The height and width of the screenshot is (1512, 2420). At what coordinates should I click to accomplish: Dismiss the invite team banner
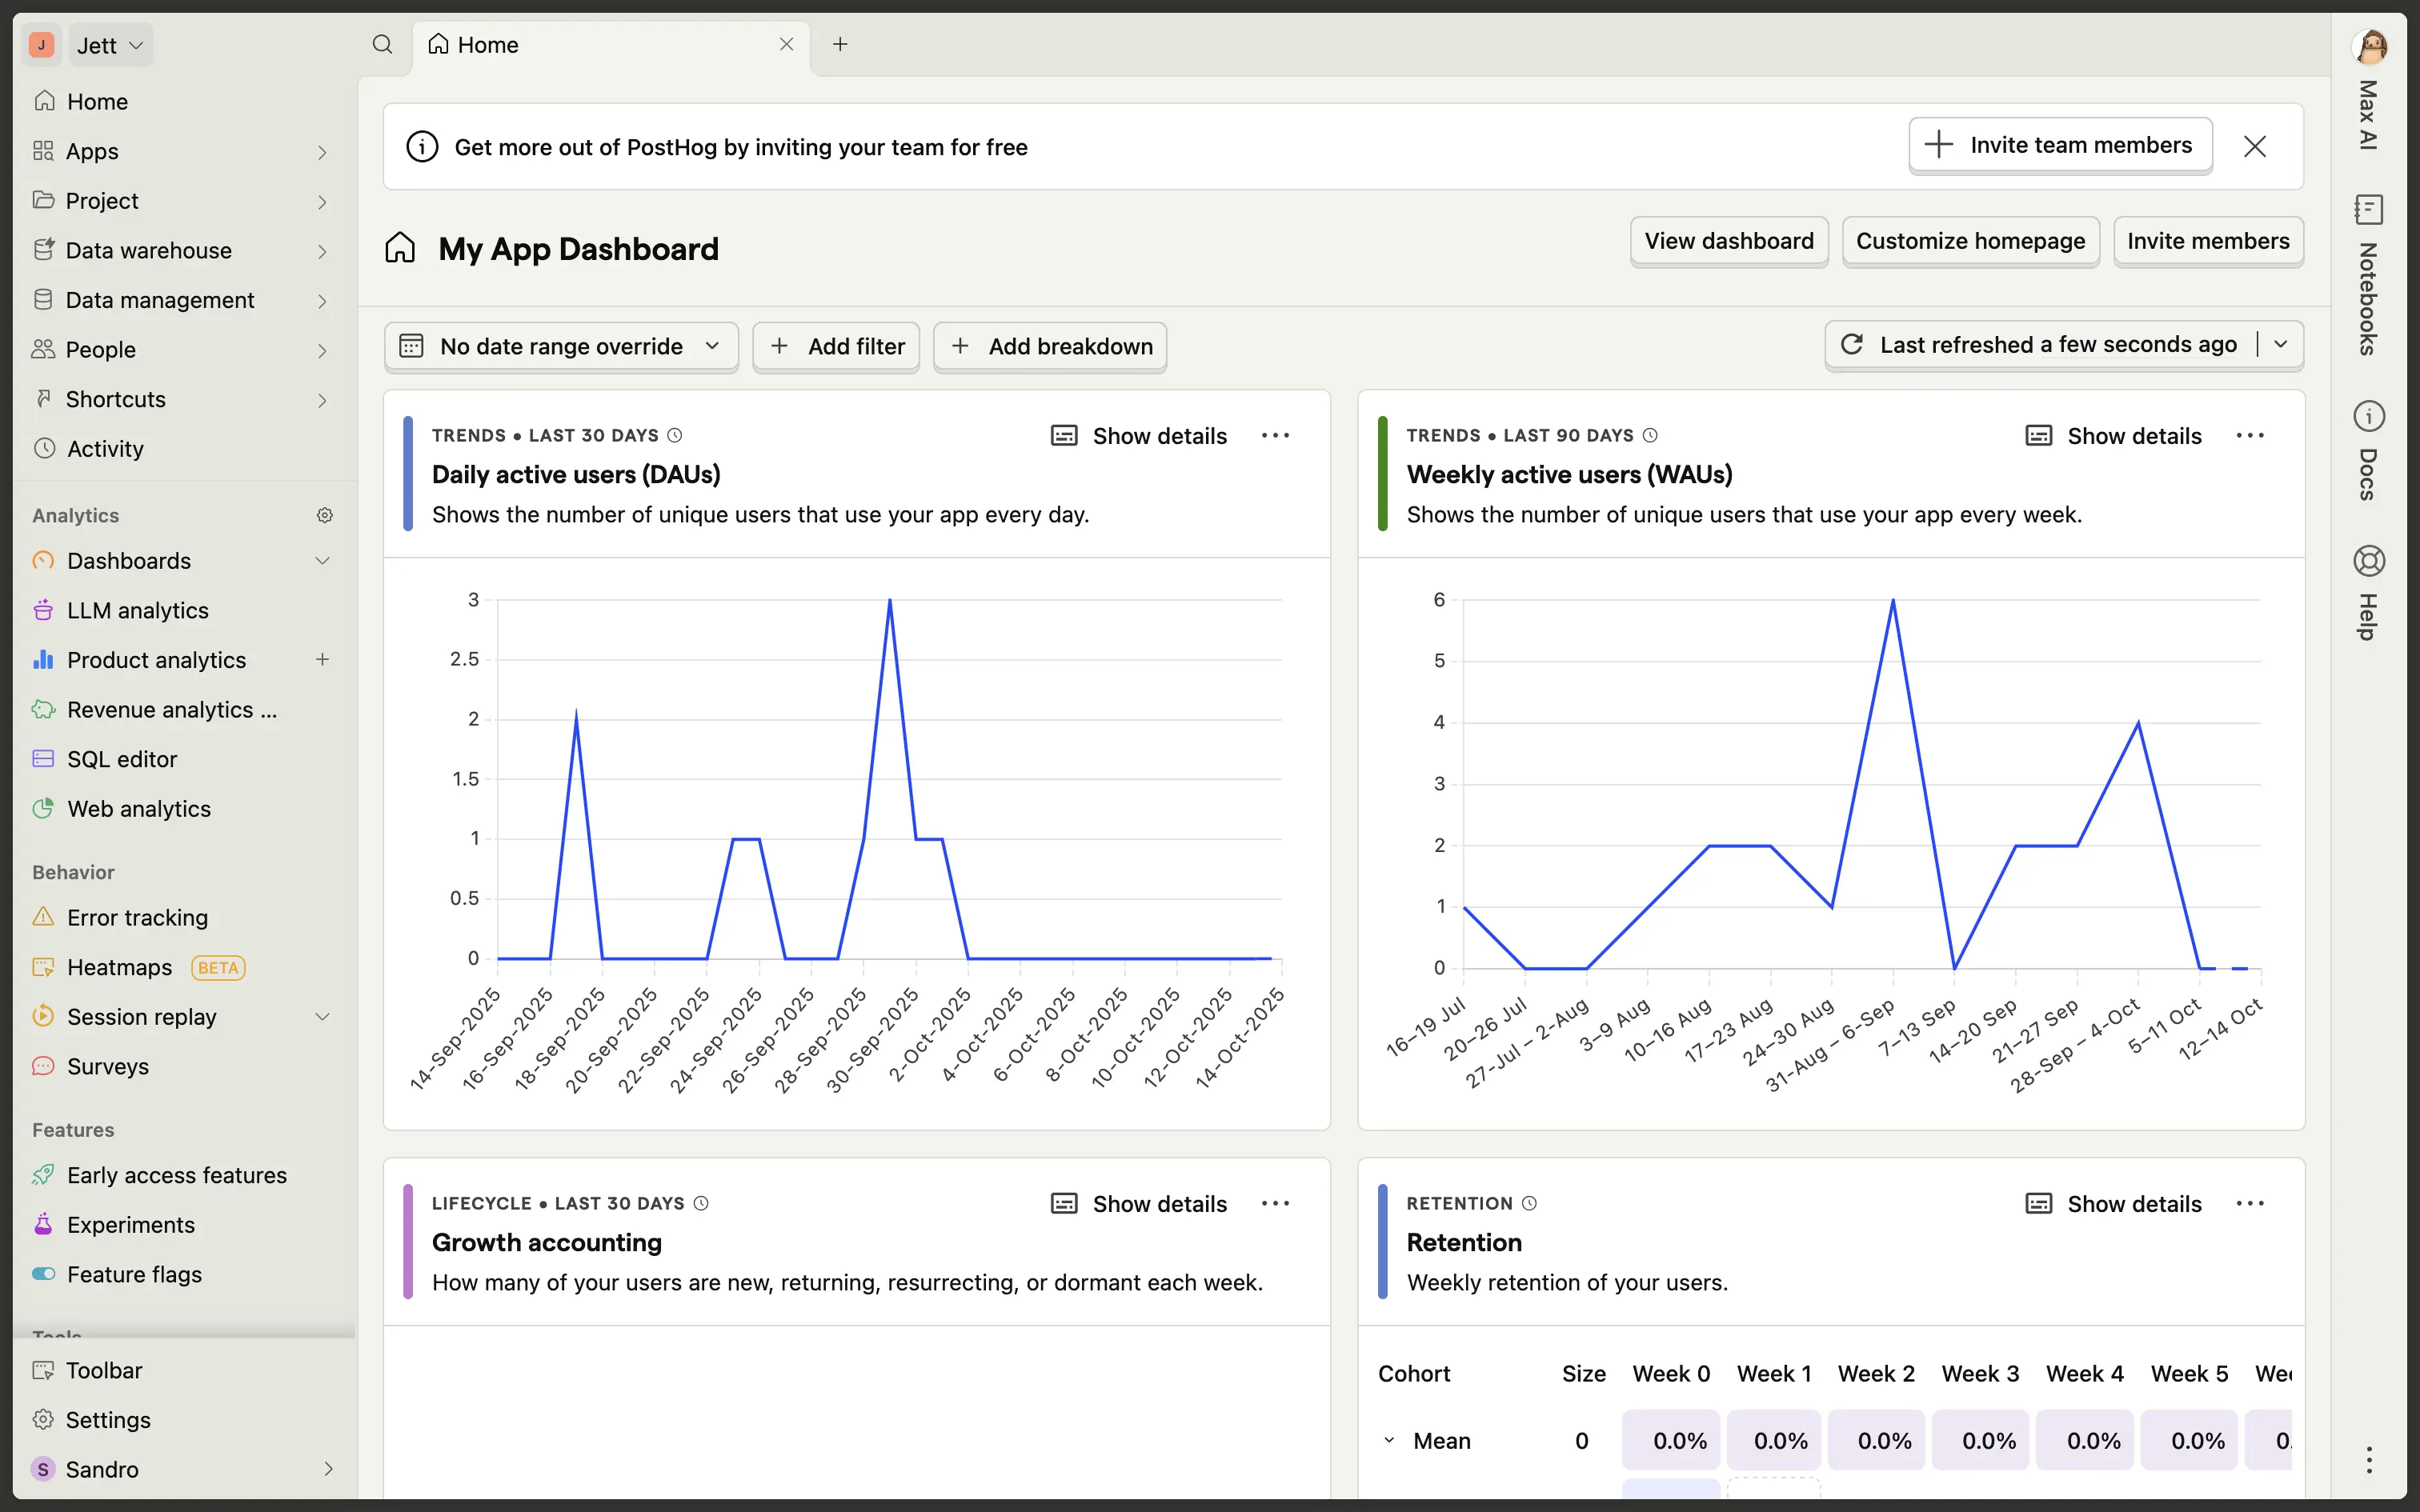click(2254, 146)
